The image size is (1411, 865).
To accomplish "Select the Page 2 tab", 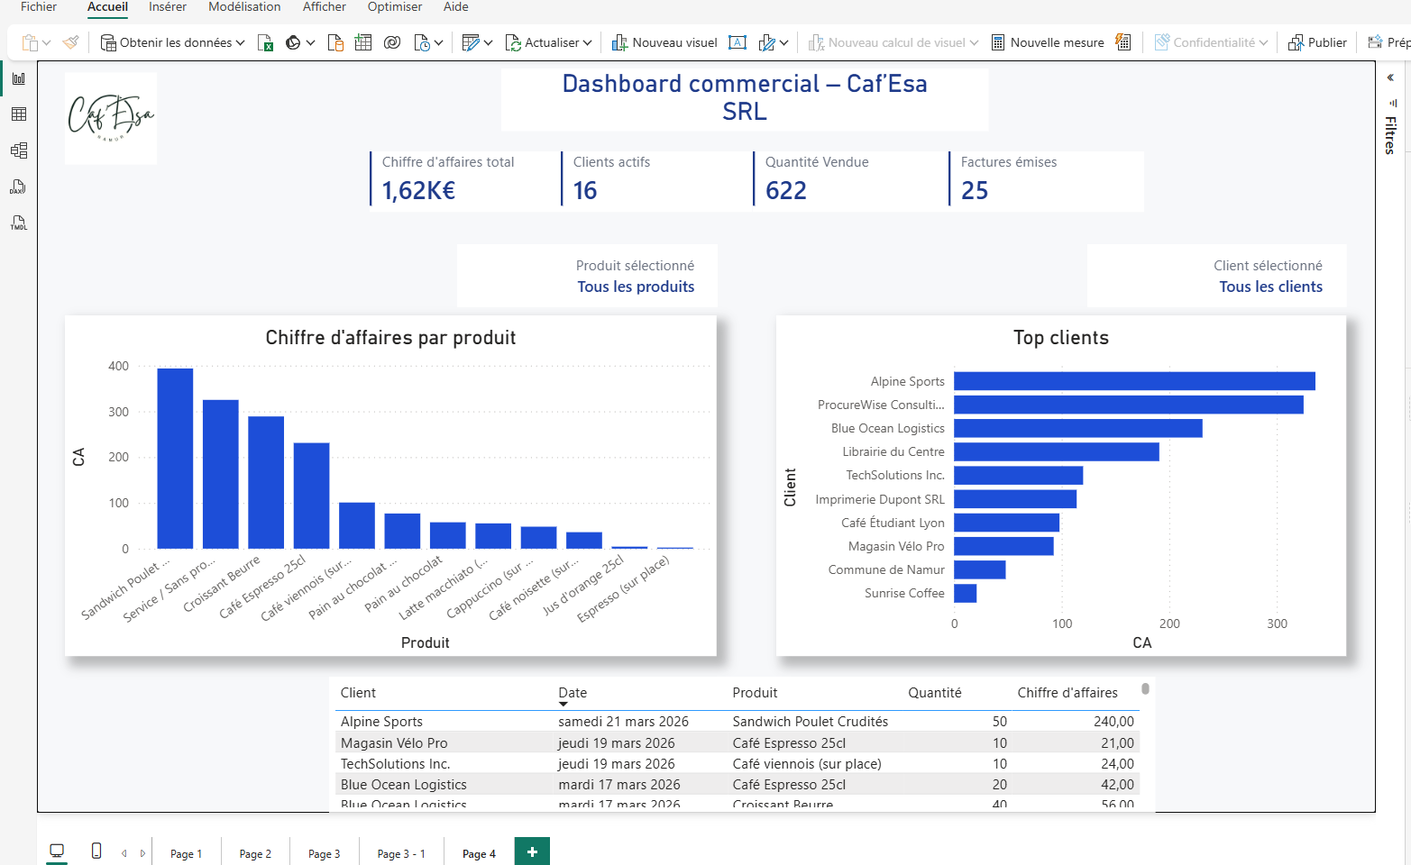I will click(x=255, y=853).
